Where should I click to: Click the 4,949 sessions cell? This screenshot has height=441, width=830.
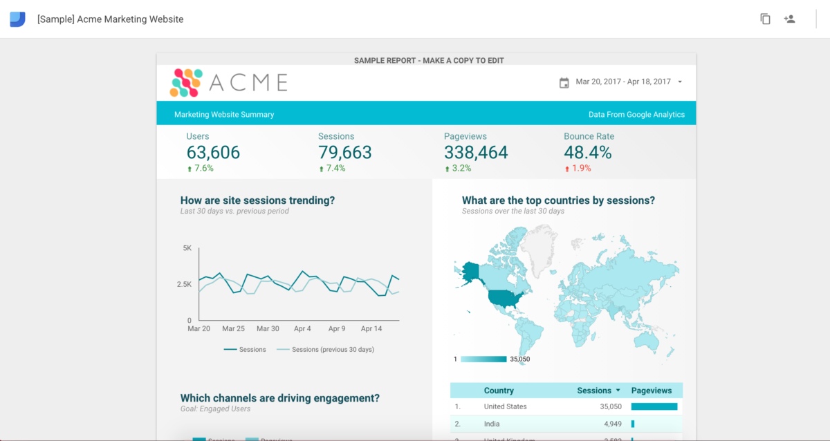point(613,424)
